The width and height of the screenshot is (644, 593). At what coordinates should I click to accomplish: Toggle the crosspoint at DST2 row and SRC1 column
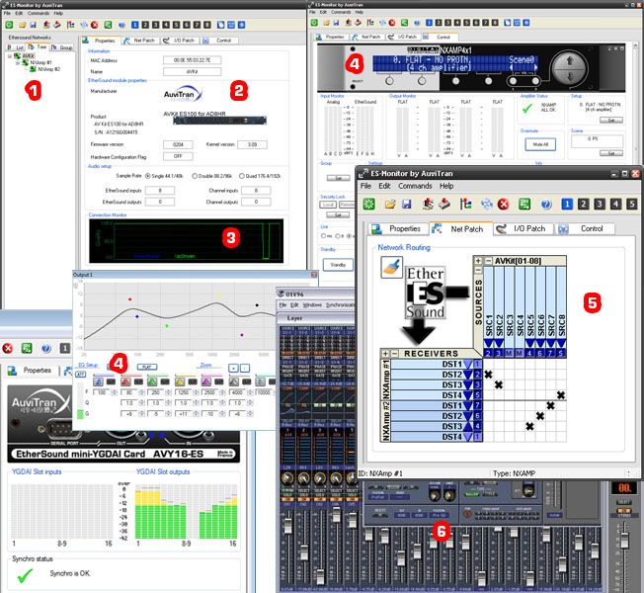pos(488,375)
